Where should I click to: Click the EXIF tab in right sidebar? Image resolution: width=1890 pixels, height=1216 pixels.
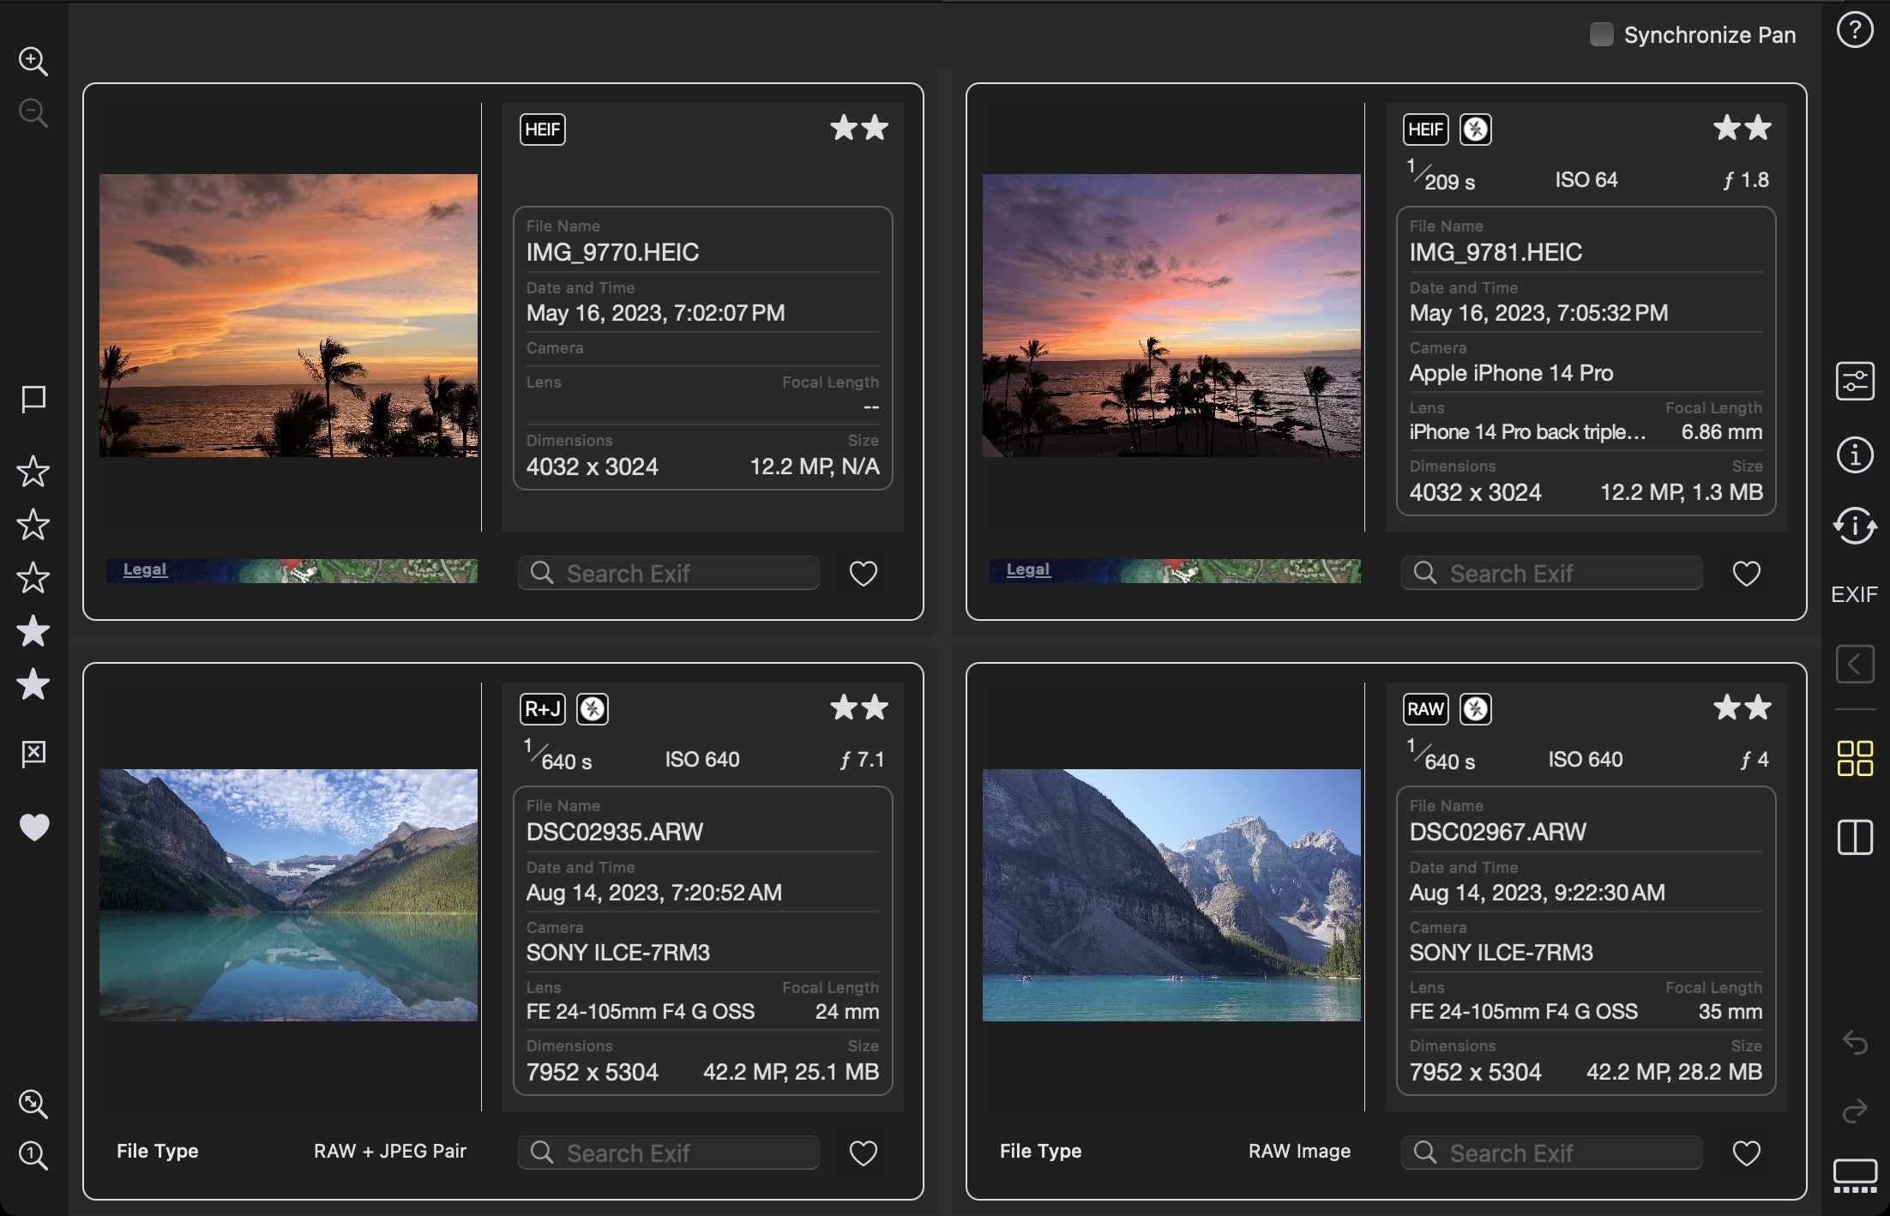(x=1854, y=594)
